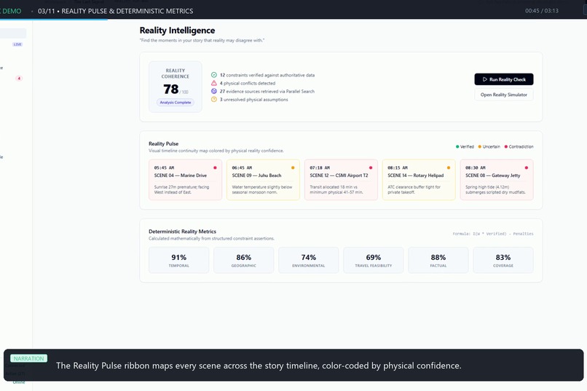Viewport: 587px width, 391px height.
Task: Select the 91% Temporal metric tile
Action: pyautogui.click(x=179, y=260)
